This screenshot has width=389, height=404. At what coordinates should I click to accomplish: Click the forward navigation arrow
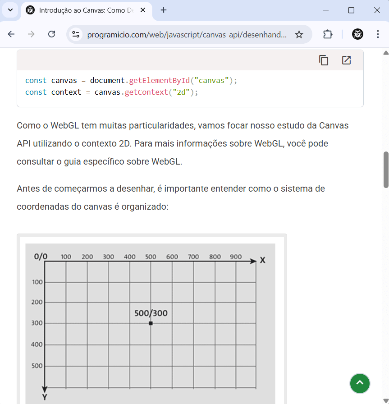(31, 34)
